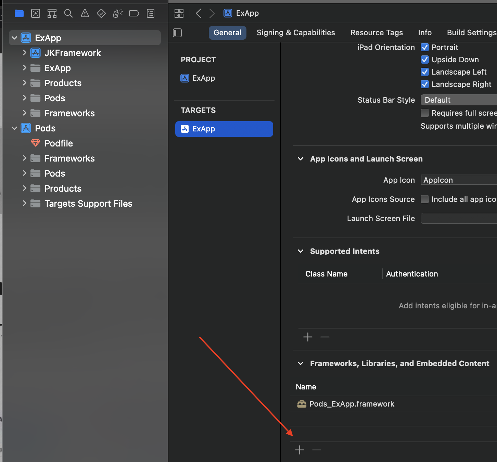Screen dimensions: 497x462
Task: Collapse the root ExApp project in navigator
Action: coord(14,38)
